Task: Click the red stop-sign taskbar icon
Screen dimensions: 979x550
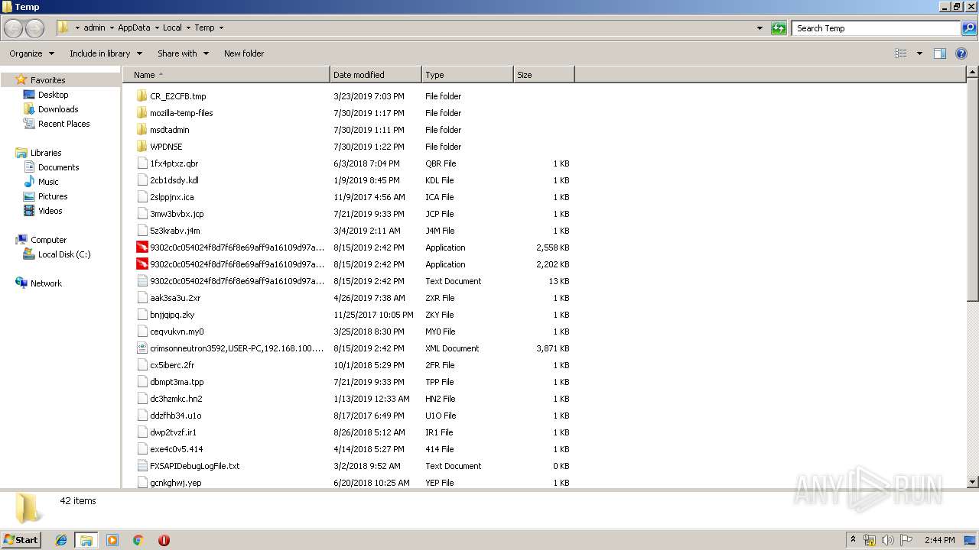Action: click(164, 540)
